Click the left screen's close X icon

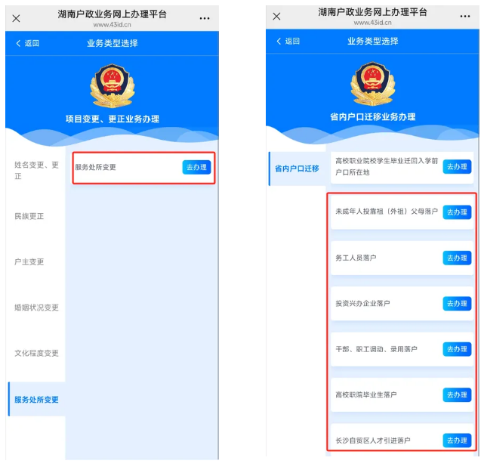pos(16,19)
